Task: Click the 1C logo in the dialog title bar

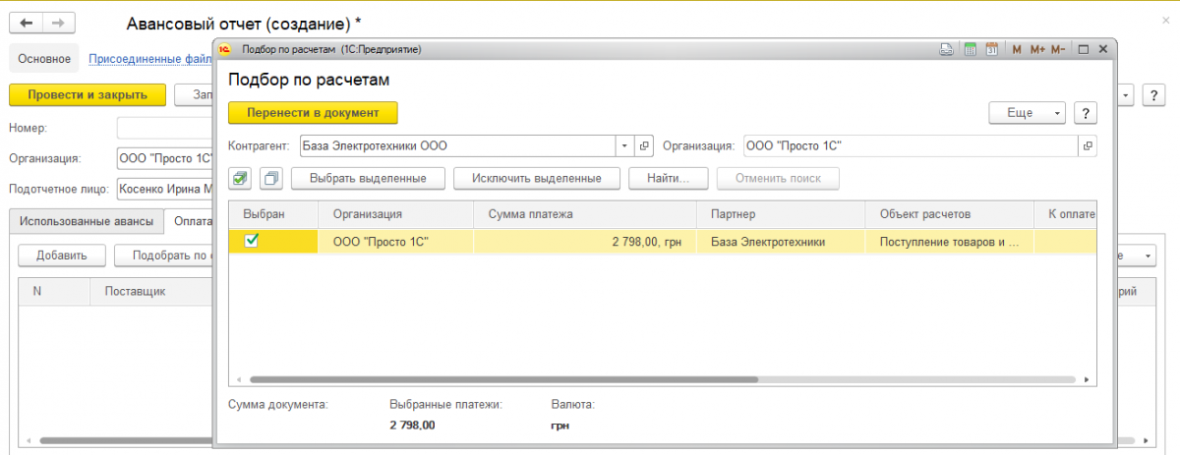Action: pyautogui.click(x=224, y=48)
